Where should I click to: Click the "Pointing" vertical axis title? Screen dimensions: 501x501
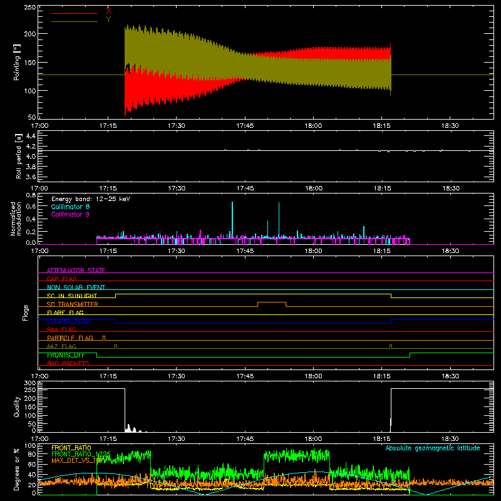17,62
